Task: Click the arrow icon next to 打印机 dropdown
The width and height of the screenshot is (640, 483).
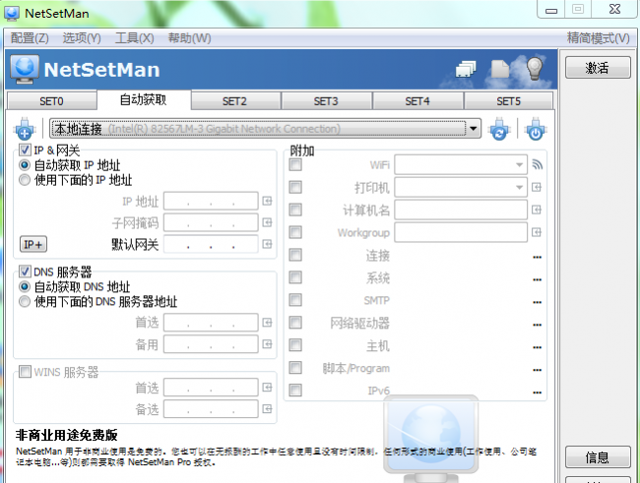Action: [x=537, y=187]
